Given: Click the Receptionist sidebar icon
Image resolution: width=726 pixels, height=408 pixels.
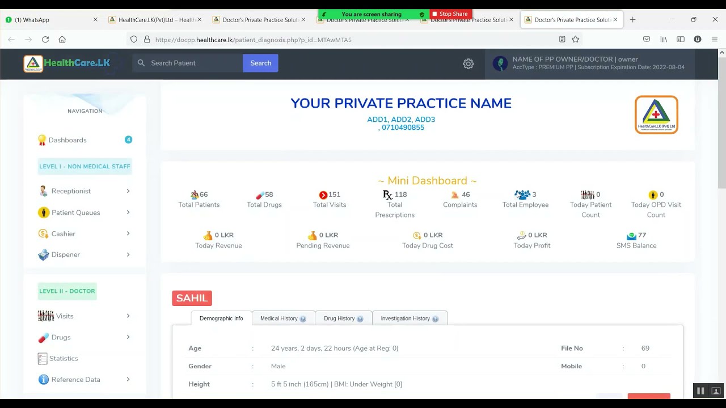Looking at the screenshot, I should coord(44,191).
